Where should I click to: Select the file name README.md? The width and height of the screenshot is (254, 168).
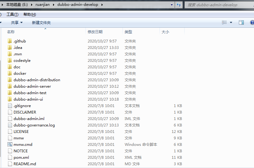click(x=25, y=164)
